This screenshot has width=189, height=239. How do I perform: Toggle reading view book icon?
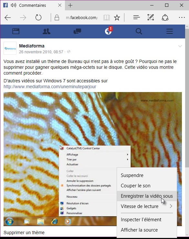pos(107,18)
